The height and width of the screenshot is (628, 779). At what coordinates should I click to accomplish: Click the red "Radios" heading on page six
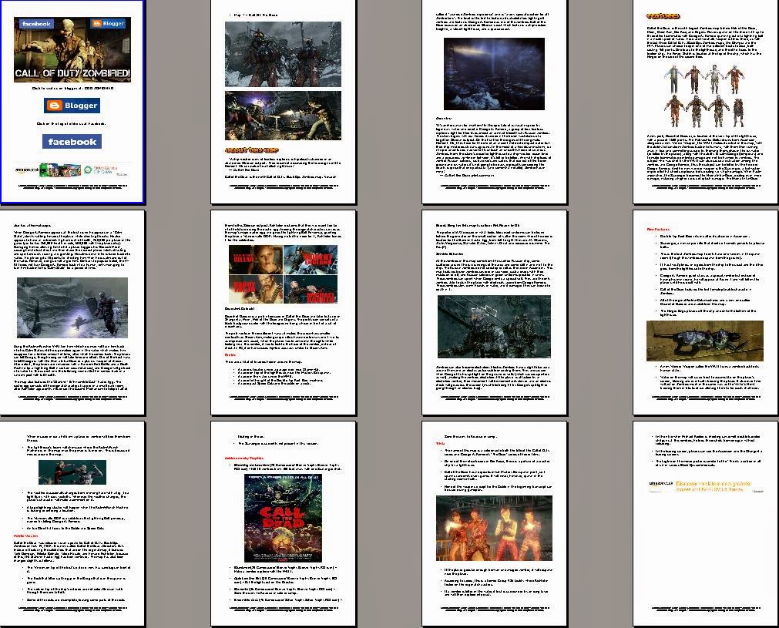(x=230, y=355)
